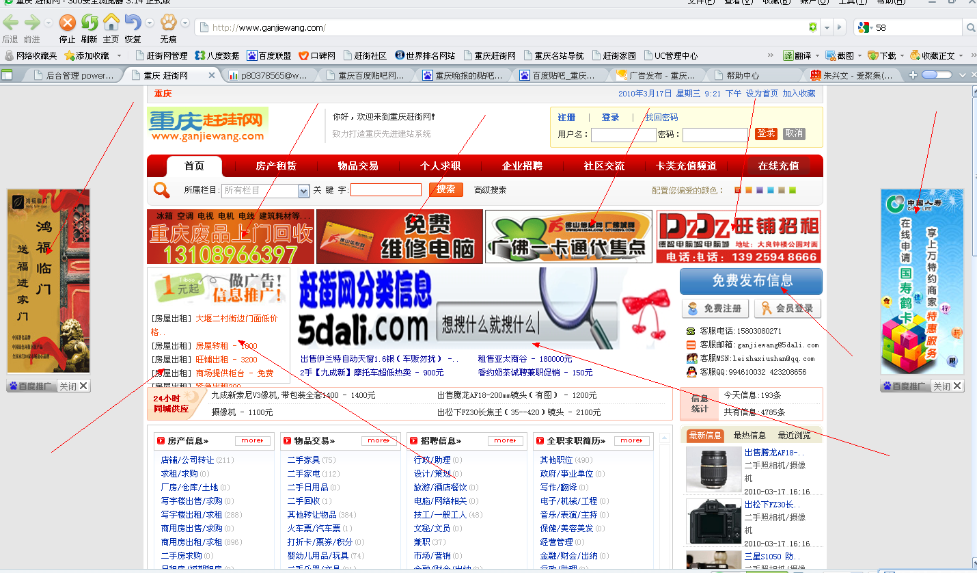977x573 pixels.
Task: Click the 截图 screenshot toolbar button
Action: pyautogui.click(x=840, y=55)
